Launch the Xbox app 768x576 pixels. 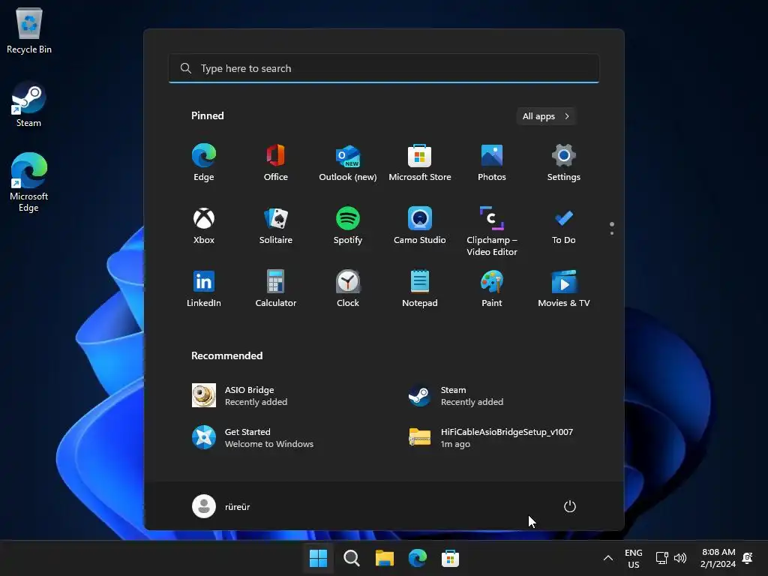click(x=204, y=226)
